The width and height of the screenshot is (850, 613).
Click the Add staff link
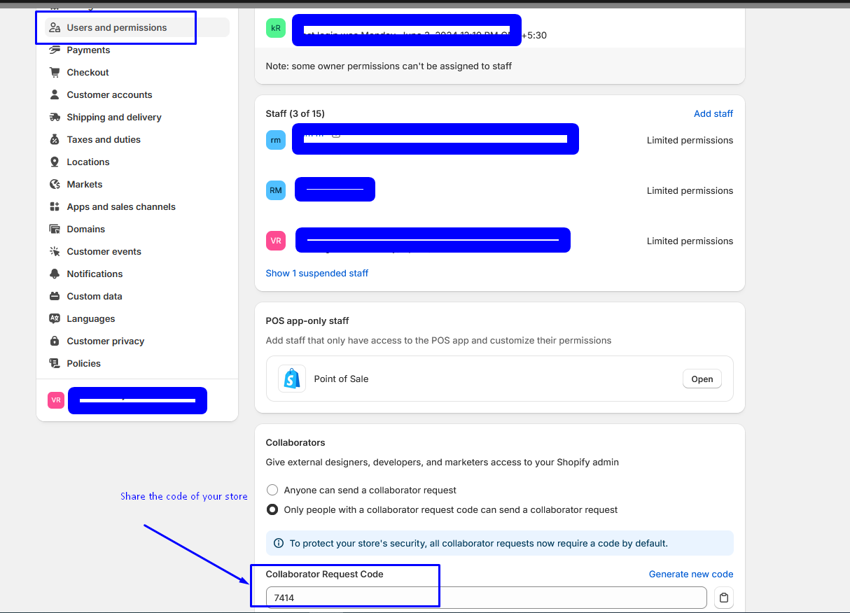pos(713,113)
